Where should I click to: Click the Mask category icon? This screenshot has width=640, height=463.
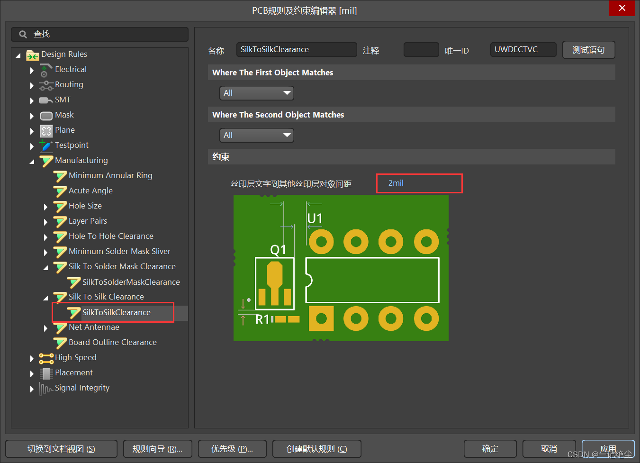[x=46, y=116]
